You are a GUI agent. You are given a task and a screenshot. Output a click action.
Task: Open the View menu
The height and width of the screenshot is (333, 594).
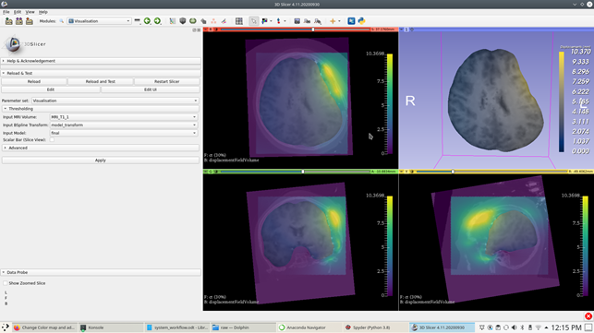pos(30,12)
